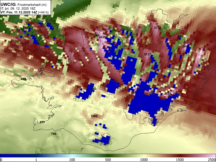The image size is (216, 162).
Task: Click the map value 2429
Action: 102,37
